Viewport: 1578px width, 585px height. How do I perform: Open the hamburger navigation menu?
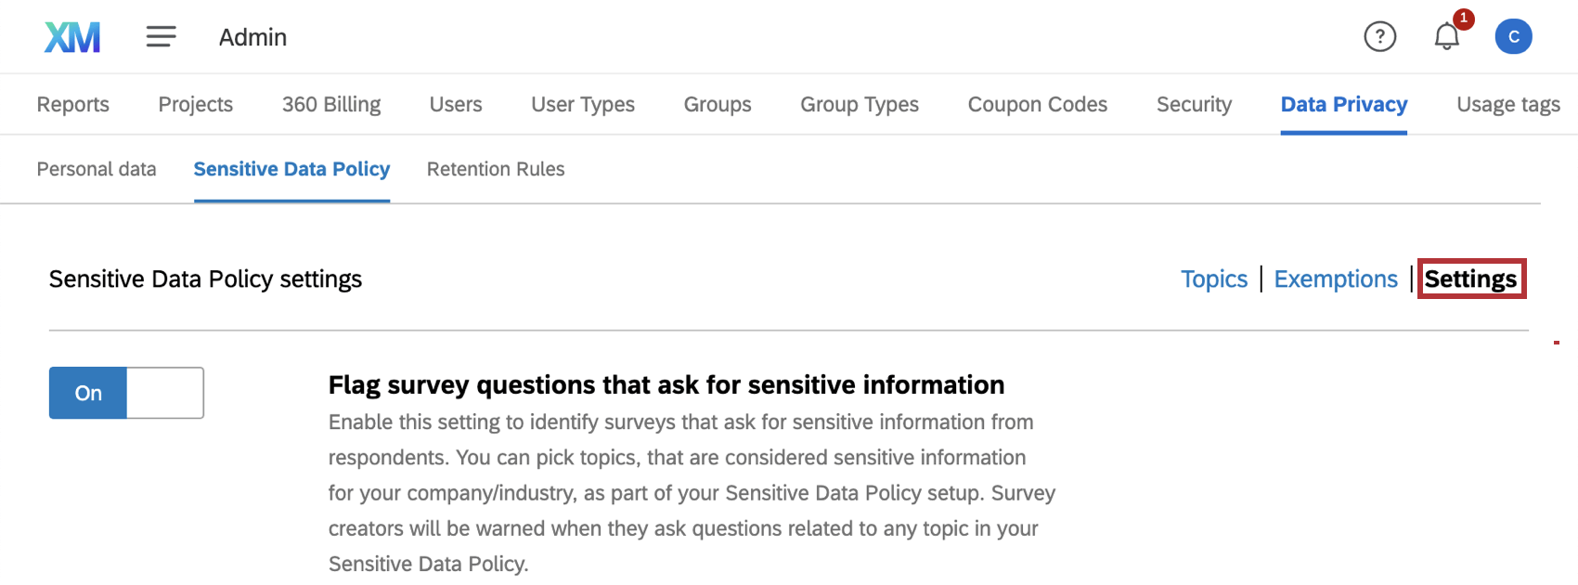[x=161, y=37]
